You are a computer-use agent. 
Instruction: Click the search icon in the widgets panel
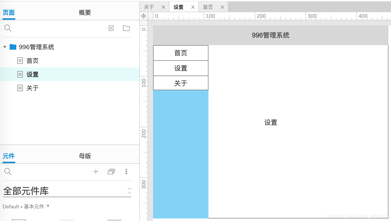8,172
